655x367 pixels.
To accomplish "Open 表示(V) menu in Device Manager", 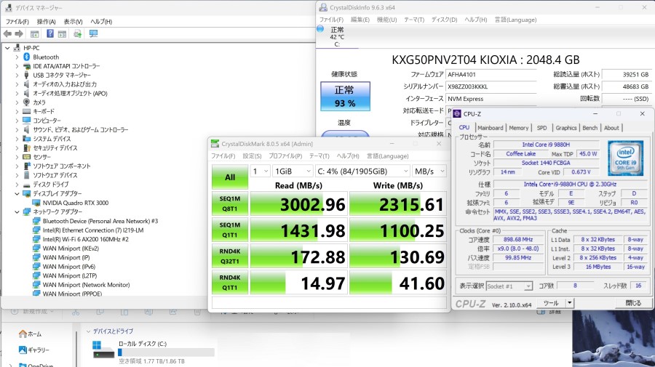I will click(x=73, y=22).
